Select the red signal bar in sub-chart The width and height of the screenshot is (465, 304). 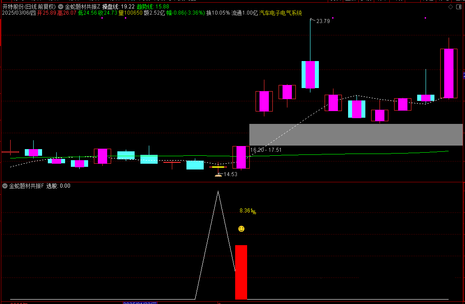coord(241,272)
